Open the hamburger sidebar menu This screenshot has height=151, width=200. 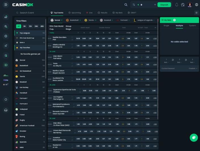[x=6, y=5]
